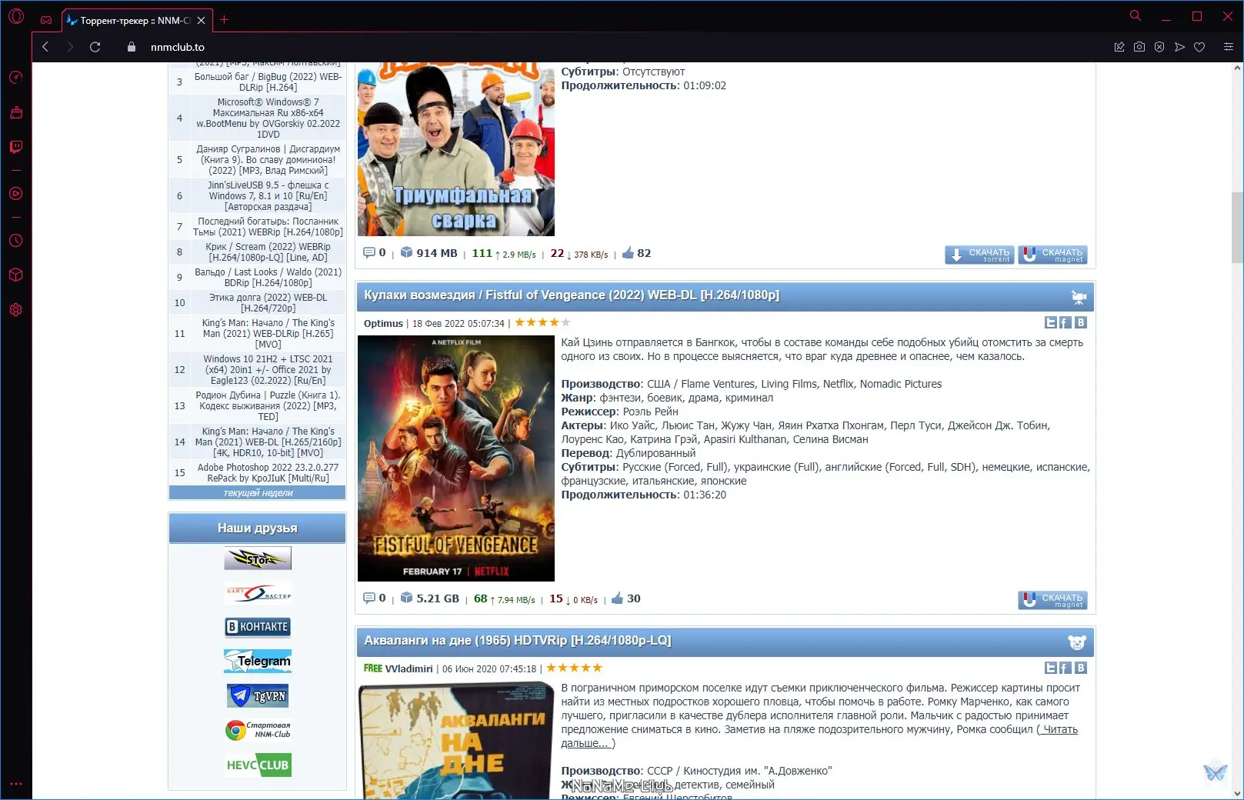Viewport: 1244px width, 800px height.
Task: Like the Fistful of Vengeance torrent (thumbs up)
Action: [x=617, y=598]
